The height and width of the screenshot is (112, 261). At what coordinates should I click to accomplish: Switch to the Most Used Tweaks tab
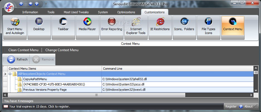76,12
